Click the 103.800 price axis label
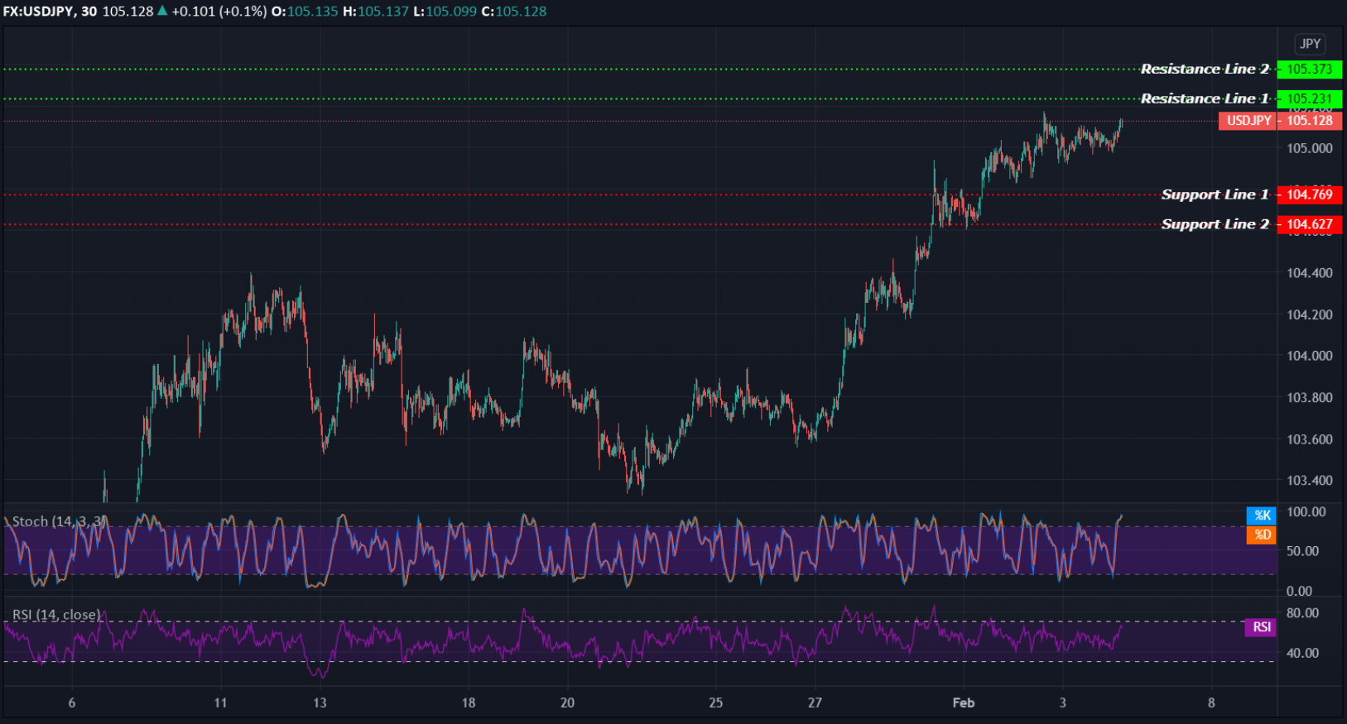This screenshot has width=1347, height=724. click(x=1309, y=397)
